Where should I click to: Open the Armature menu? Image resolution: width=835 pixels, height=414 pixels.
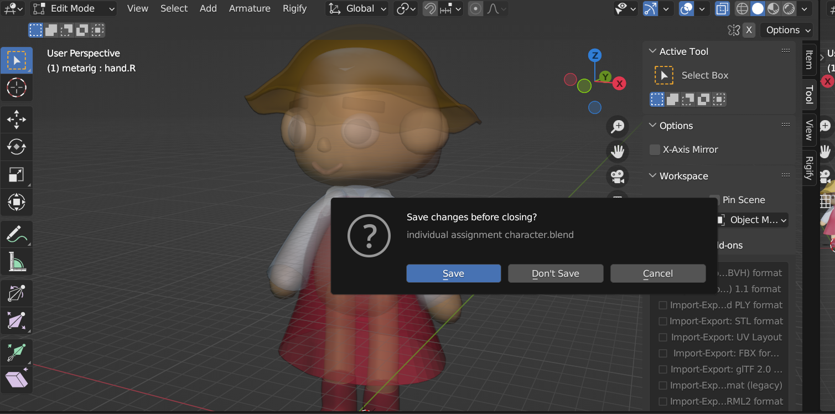coord(250,8)
